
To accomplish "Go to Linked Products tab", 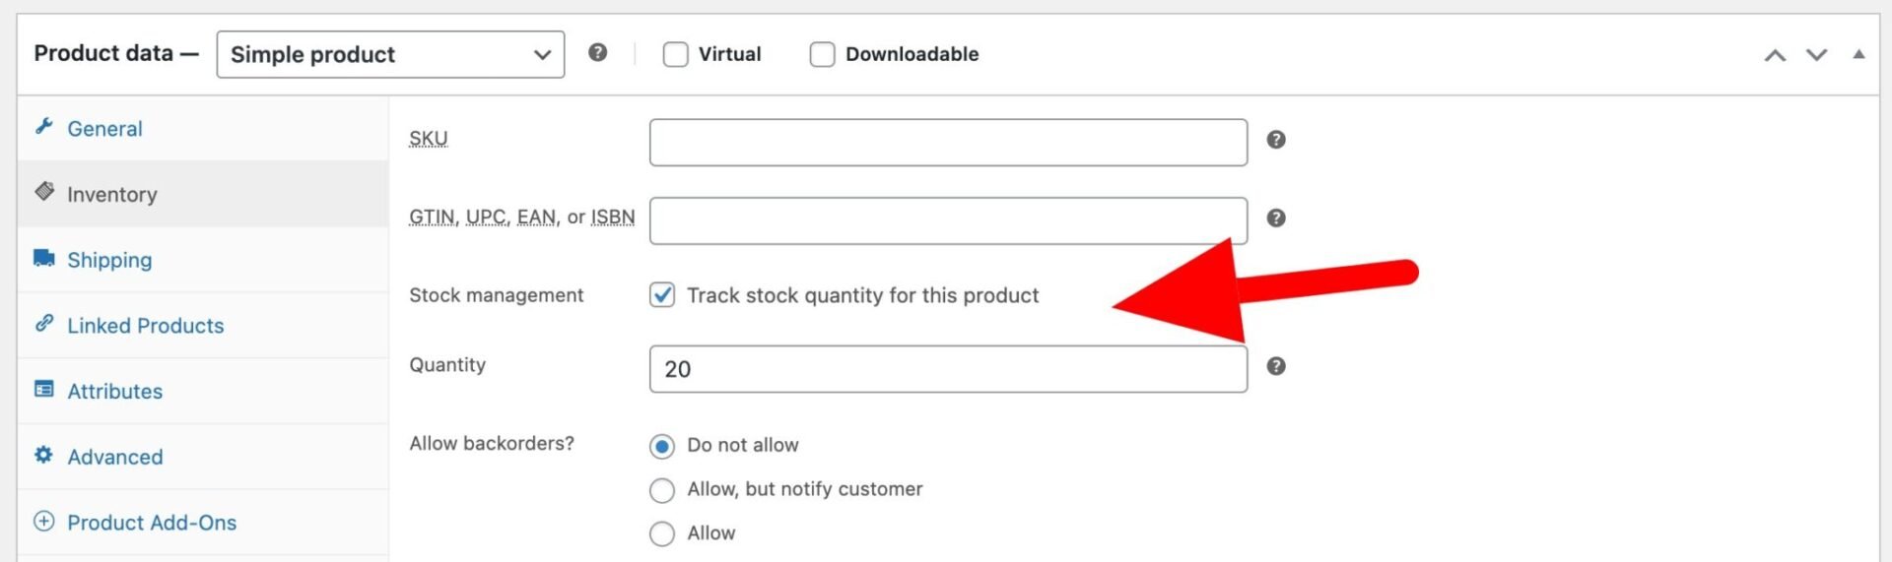I will 203,326.
